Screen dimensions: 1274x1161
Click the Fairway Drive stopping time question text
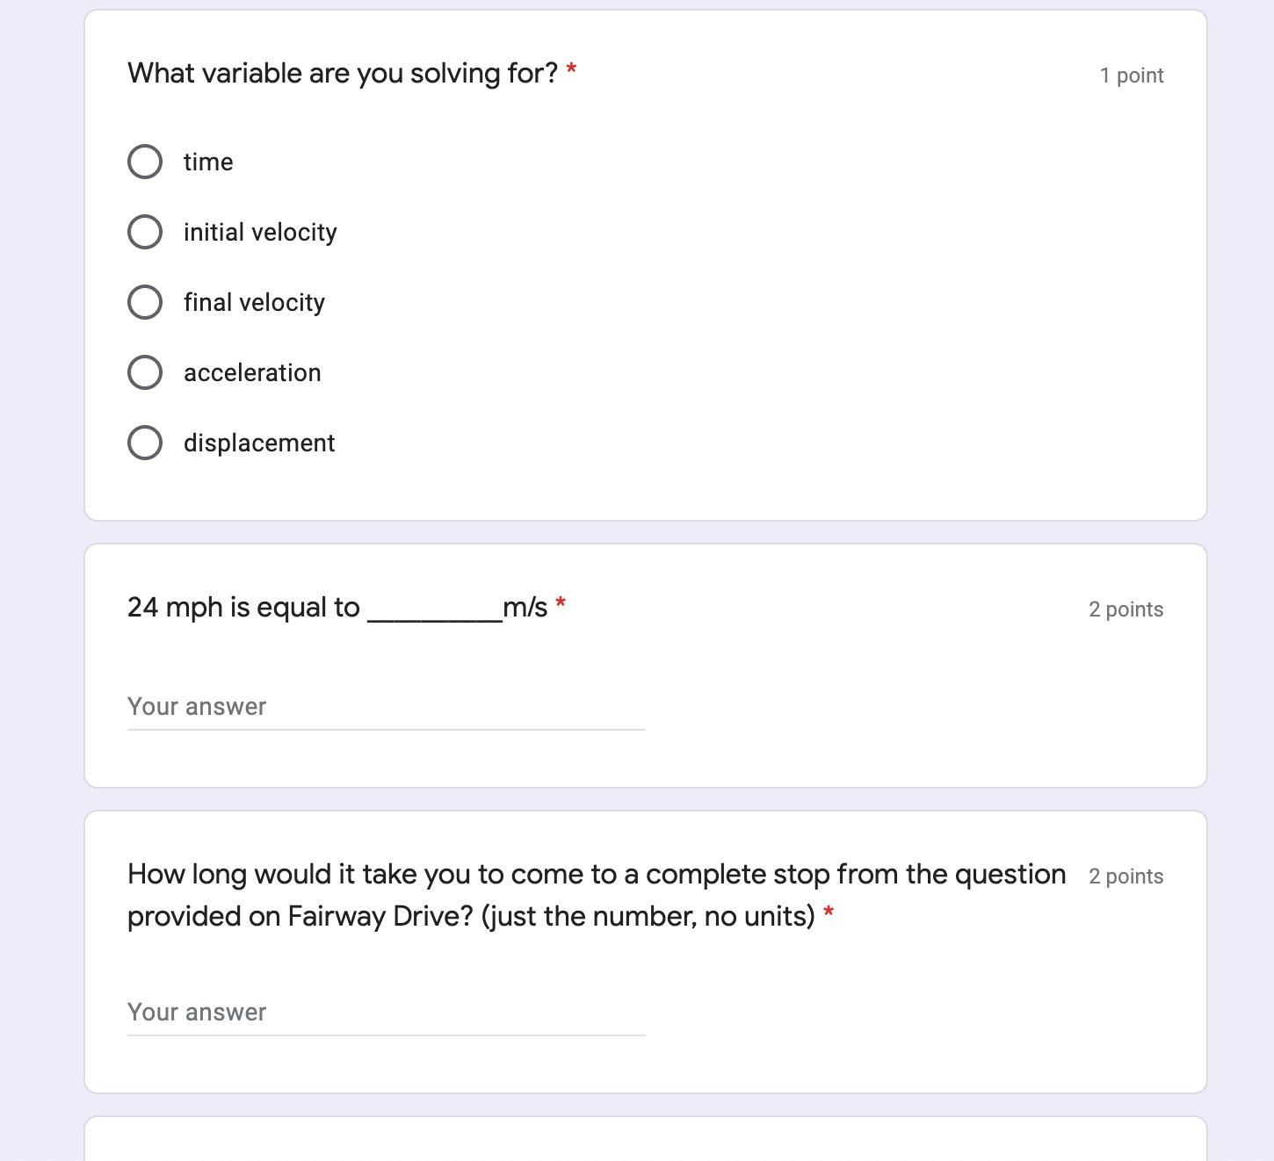point(596,894)
